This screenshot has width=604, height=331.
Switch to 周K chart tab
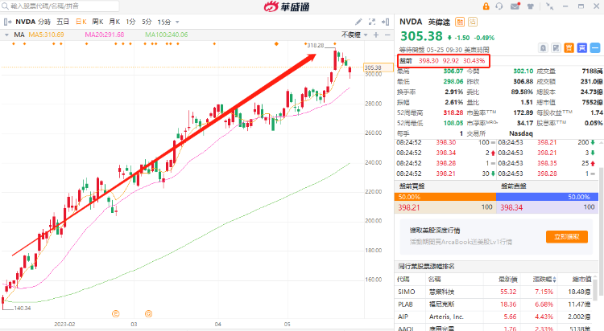click(97, 22)
